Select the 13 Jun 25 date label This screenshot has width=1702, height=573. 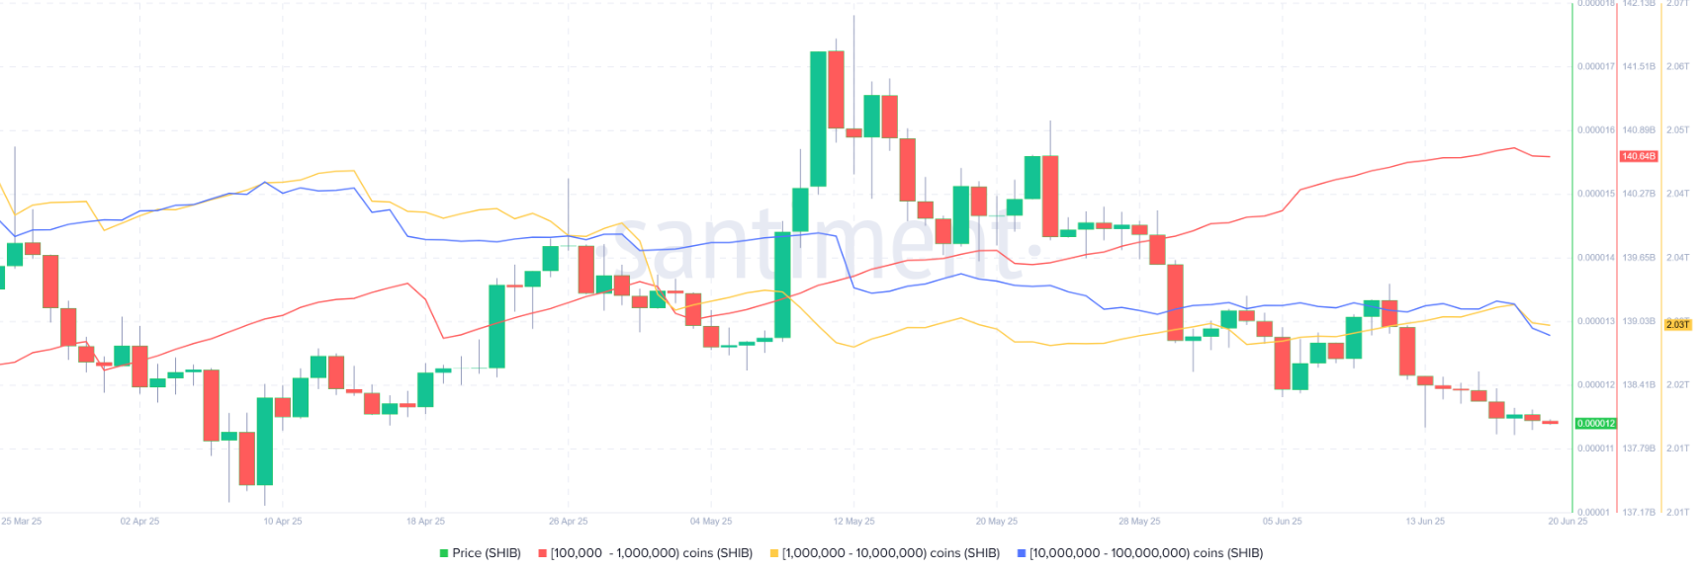(1425, 521)
